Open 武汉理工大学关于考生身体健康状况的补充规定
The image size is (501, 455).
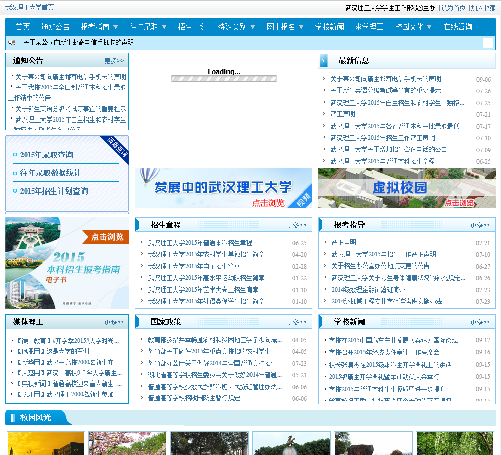pos(398,278)
